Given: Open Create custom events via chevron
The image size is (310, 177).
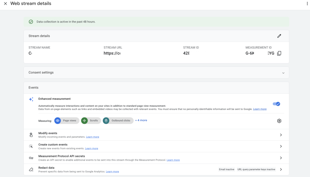Looking at the screenshot, I should click(x=281, y=146).
